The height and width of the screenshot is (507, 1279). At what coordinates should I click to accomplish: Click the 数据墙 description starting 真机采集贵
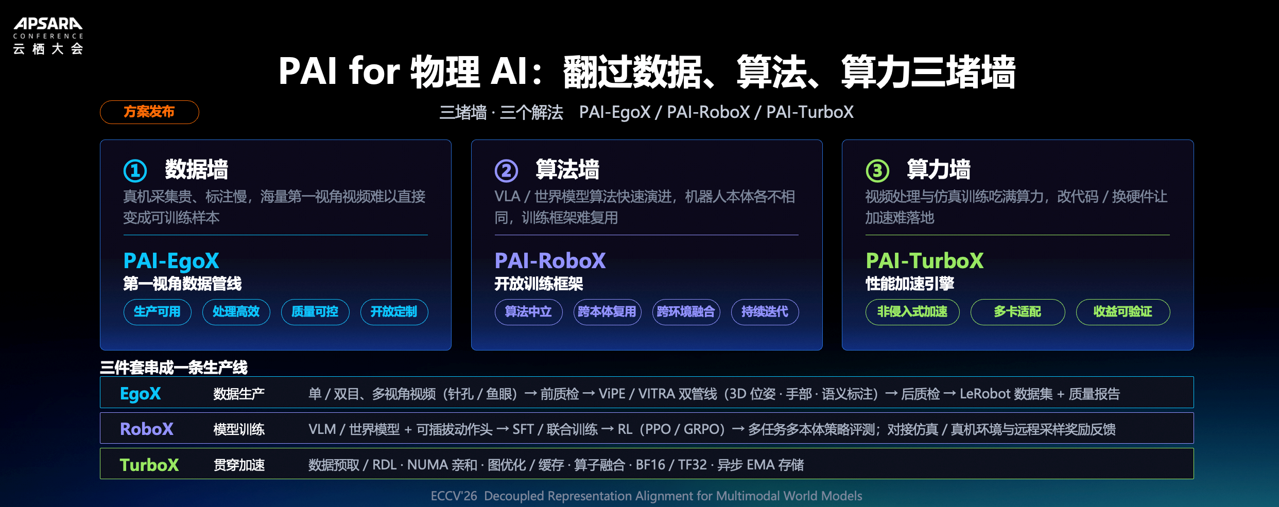[x=274, y=207]
